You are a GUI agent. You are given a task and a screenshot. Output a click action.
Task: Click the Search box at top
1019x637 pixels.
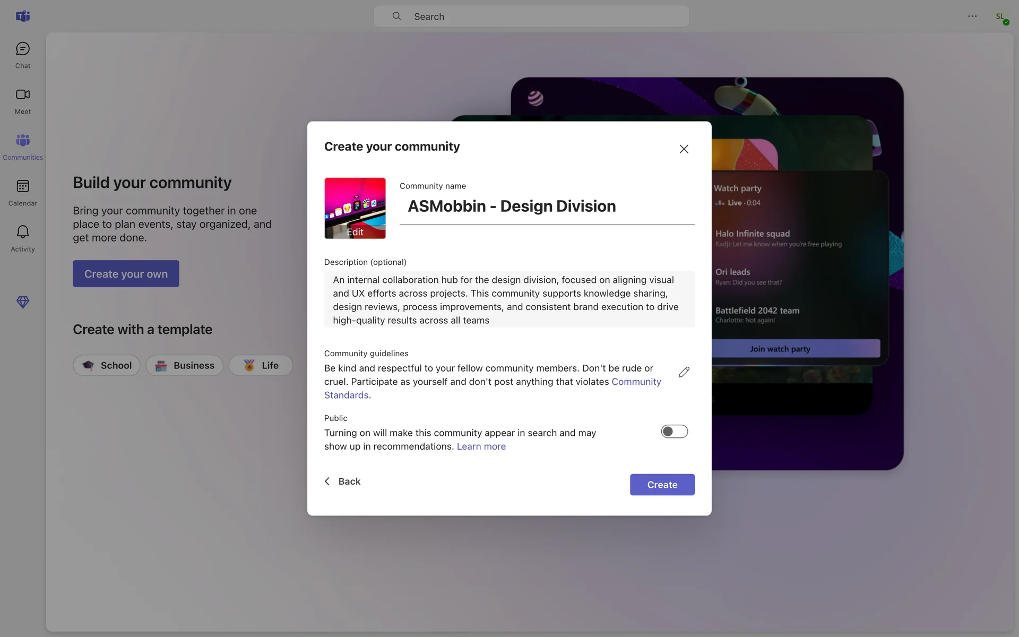click(x=531, y=16)
